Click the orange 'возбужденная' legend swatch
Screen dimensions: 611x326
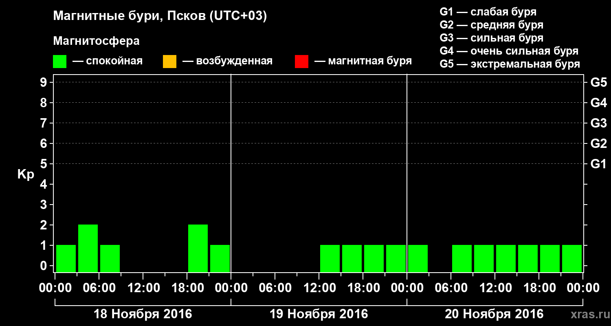(169, 62)
